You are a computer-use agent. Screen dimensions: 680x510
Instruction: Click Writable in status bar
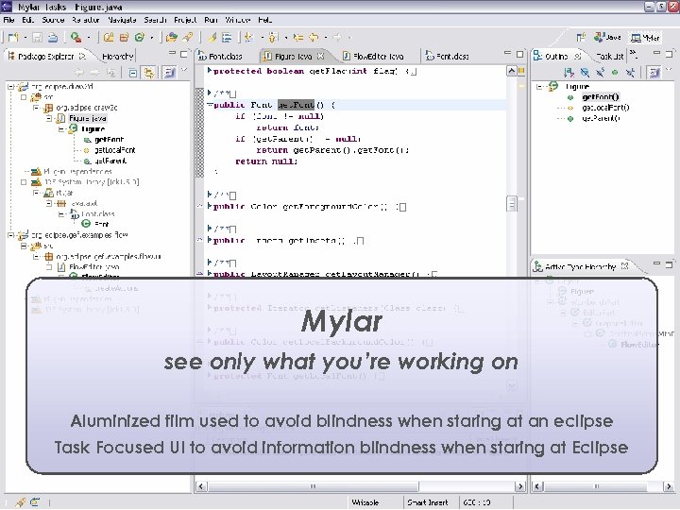pyautogui.click(x=365, y=502)
